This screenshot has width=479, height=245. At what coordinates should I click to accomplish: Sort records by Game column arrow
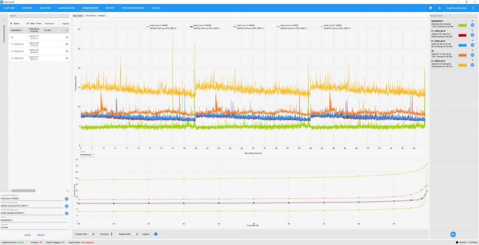pos(11,23)
